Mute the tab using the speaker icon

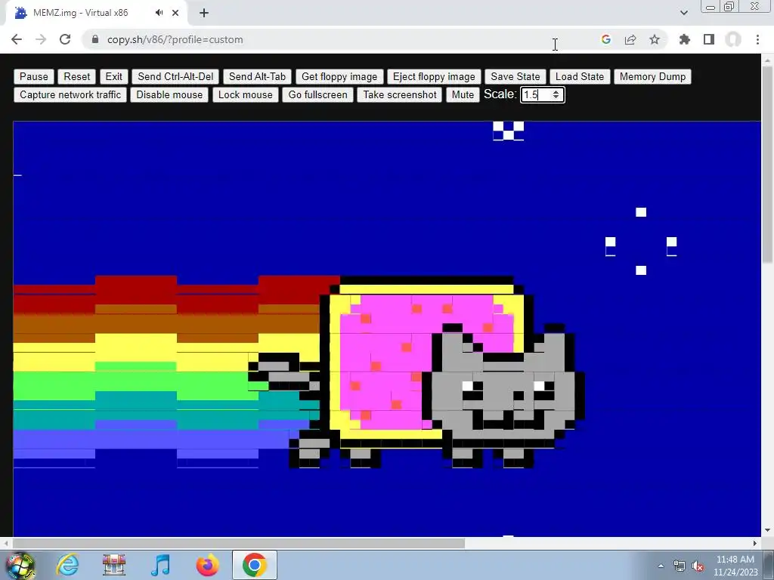point(159,13)
